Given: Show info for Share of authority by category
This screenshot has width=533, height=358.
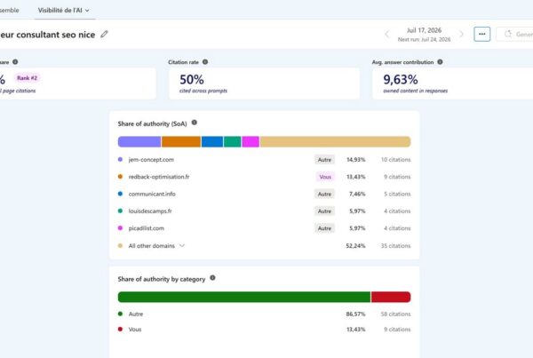Looking at the screenshot, I should pyautogui.click(x=212, y=278).
